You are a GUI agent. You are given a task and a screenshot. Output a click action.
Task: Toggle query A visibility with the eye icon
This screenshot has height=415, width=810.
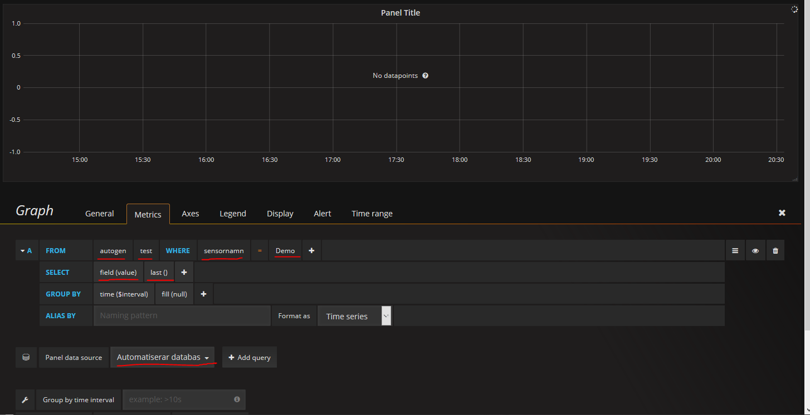755,251
